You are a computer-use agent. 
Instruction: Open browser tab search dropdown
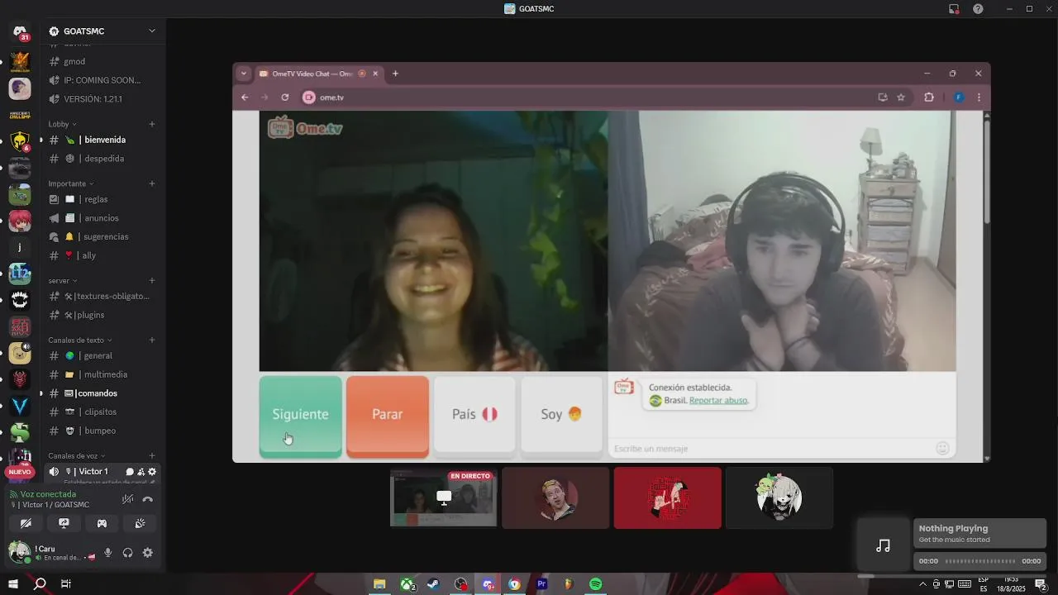pos(243,74)
